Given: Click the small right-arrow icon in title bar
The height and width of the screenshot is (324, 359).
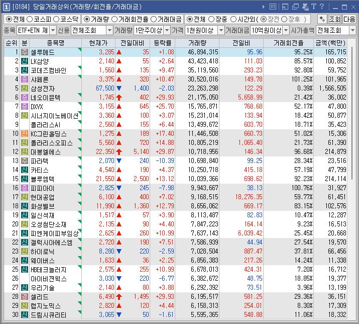Looking at the screenshot, I should click(263, 7).
